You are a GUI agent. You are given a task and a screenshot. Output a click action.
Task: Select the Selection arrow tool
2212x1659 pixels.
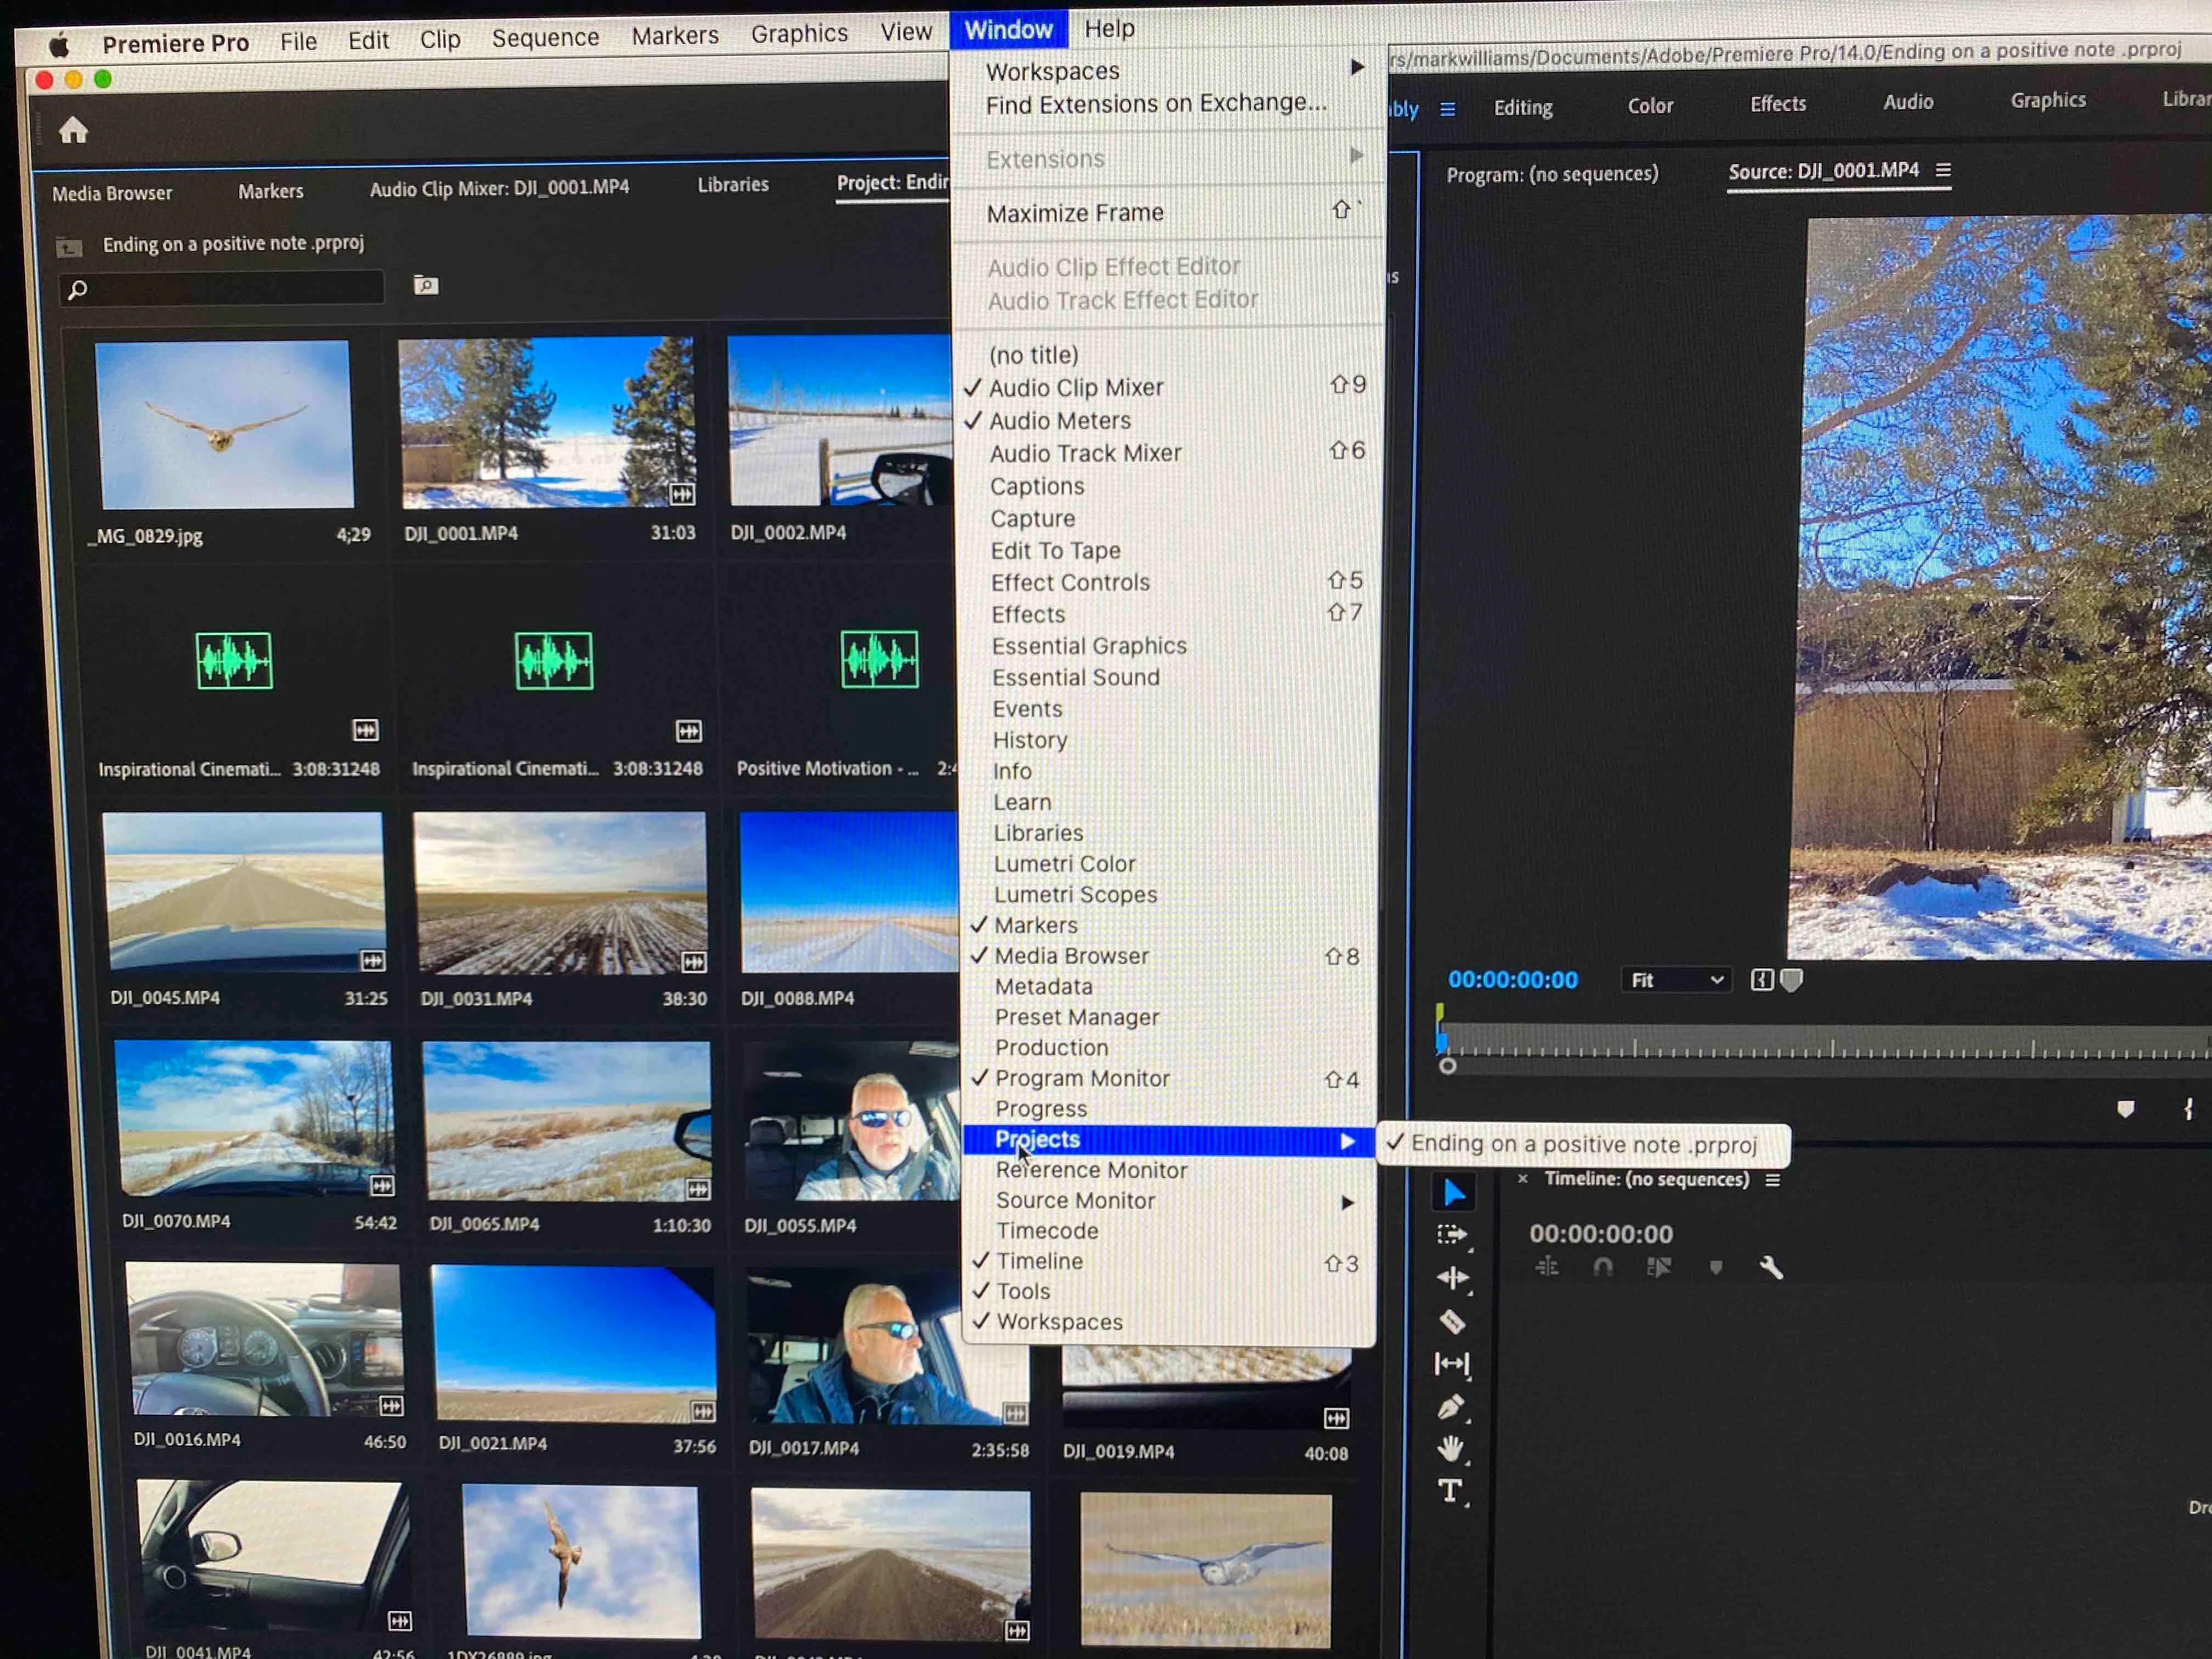[x=1454, y=1192]
